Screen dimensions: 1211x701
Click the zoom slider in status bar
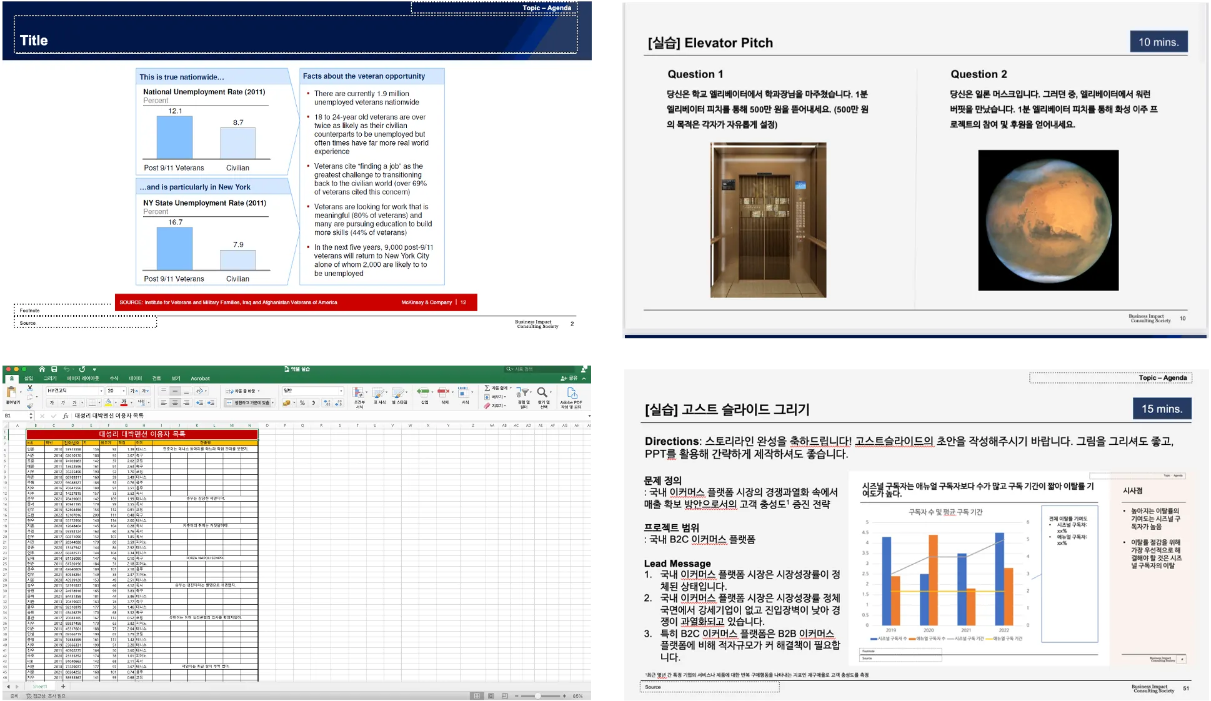pos(537,696)
